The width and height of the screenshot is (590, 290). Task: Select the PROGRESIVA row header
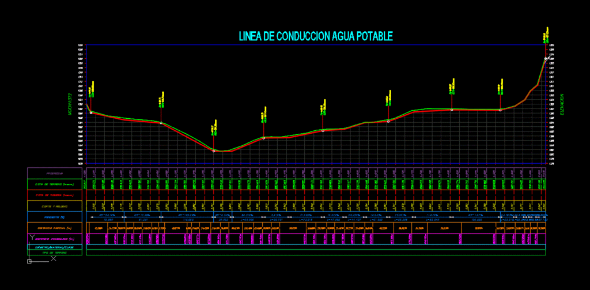(55, 174)
